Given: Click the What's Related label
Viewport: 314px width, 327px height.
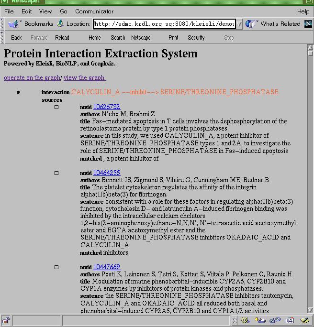Looking at the screenshot, I should [x=280, y=24].
